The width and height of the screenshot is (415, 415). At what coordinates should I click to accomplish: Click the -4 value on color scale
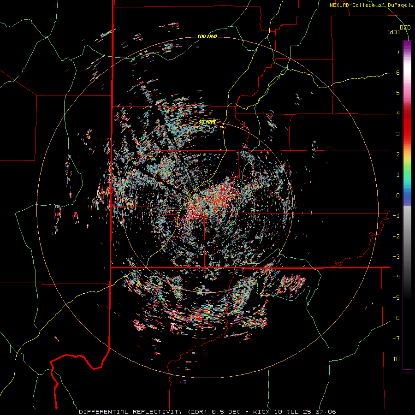coord(396,277)
